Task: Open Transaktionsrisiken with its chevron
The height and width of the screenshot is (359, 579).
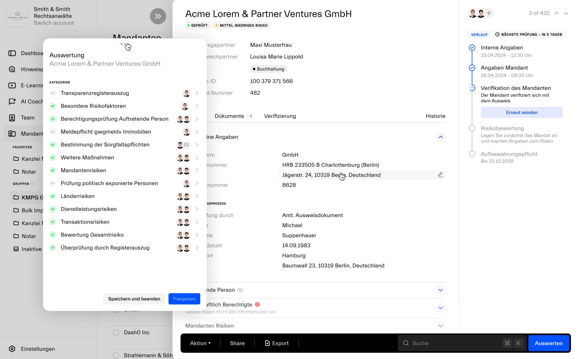Action: click(x=197, y=222)
